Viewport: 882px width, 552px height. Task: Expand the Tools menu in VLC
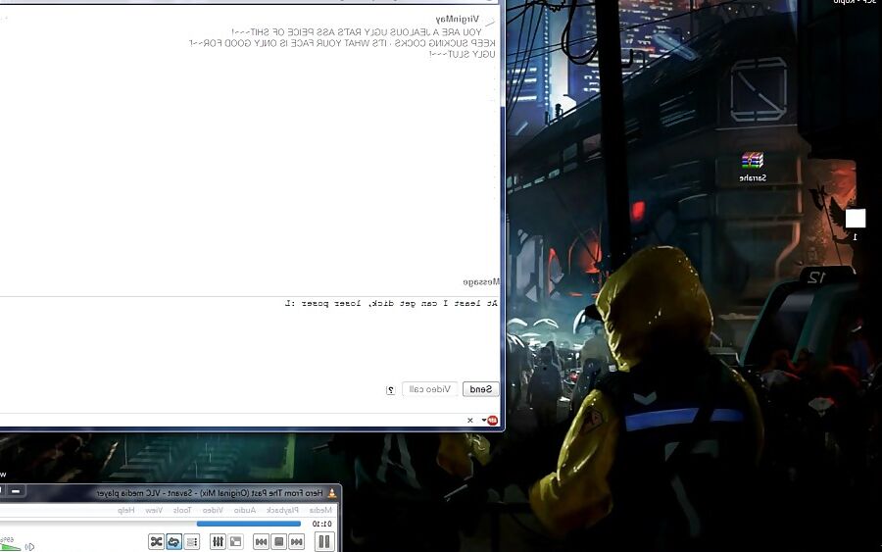182,510
